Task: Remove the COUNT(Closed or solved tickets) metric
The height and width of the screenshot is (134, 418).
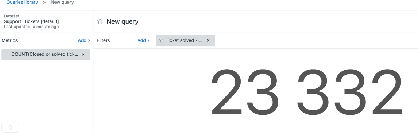Action: coord(83,55)
